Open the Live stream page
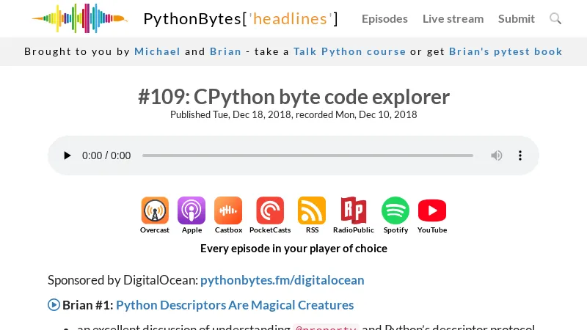 coord(453,19)
